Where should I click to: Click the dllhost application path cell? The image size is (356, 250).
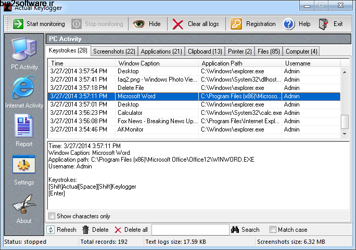pyautogui.click(x=240, y=80)
